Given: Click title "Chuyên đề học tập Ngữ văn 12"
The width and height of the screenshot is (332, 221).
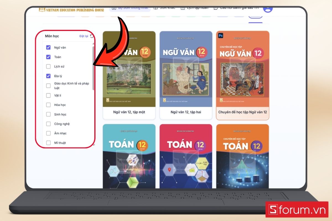Looking at the screenshot, I should click(x=243, y=112).
